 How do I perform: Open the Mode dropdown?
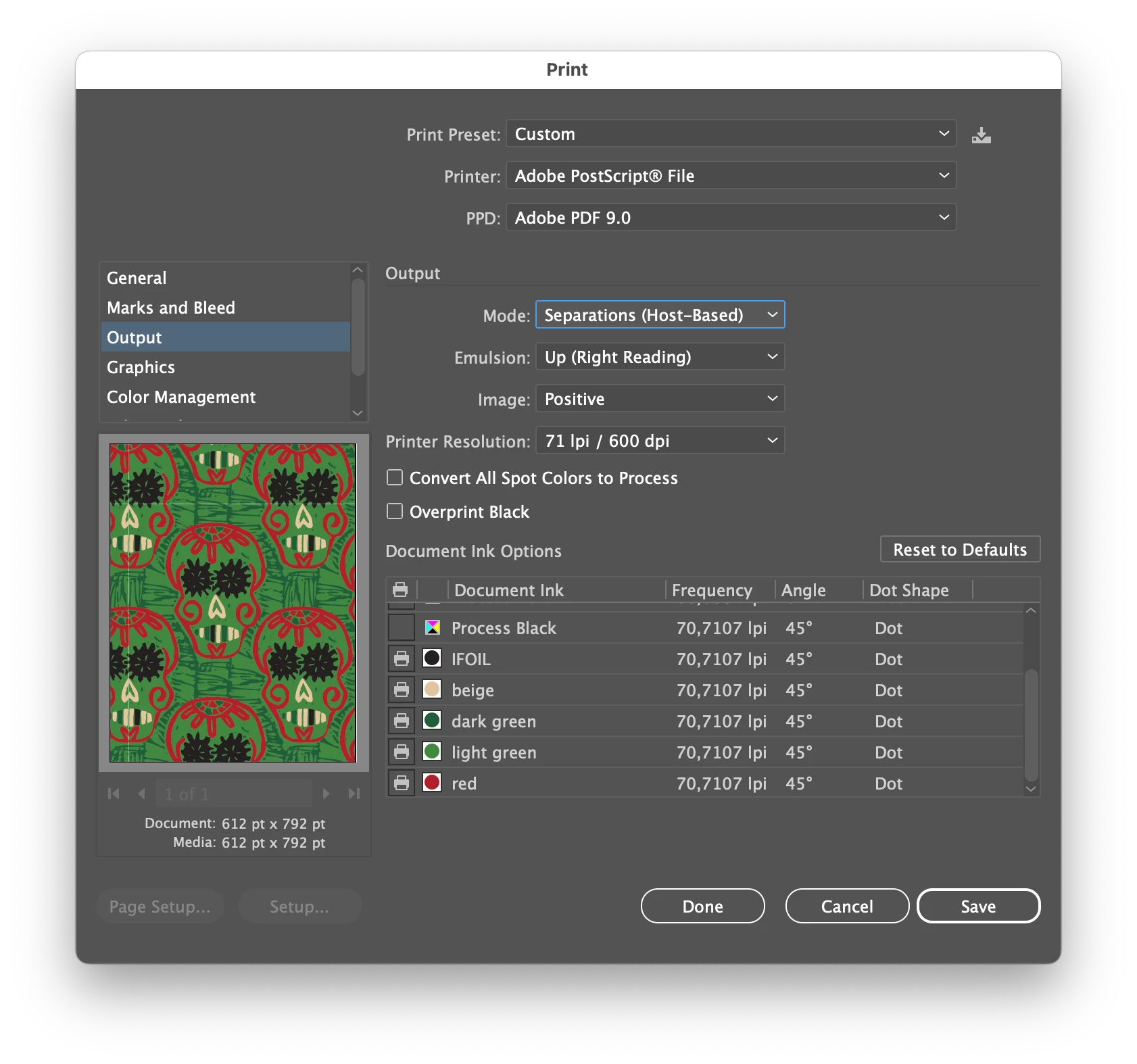(660, 315)
